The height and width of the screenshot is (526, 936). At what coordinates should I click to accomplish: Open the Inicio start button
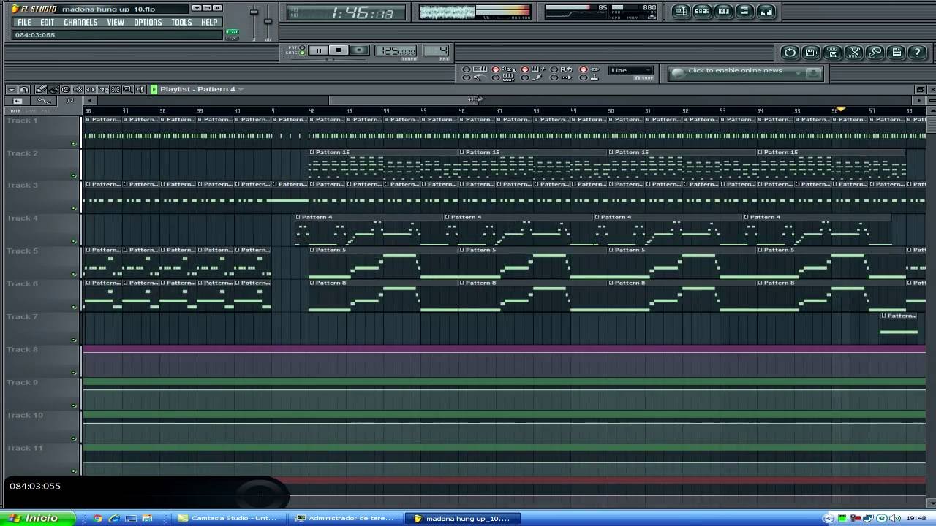(x=37, y=518)
